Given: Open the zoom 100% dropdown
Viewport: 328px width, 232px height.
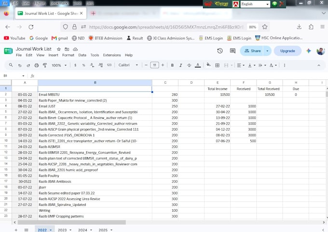Looking at the screenshot, I should pos(59,65).
